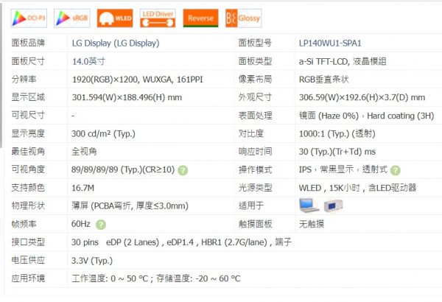
Task: Click the DCI-P3 color gamut badge
Action: coord(29,18)
